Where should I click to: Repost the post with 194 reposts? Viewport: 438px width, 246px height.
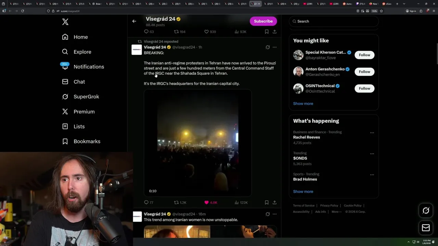pyautogui.click(x=180, y=32)
